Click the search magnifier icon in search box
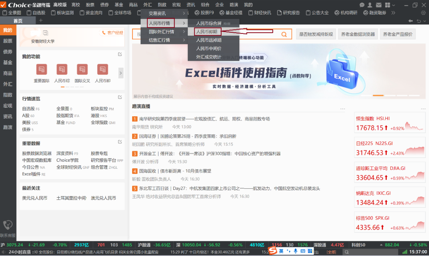The image size is (429, 256). click(x=284, y=34)
